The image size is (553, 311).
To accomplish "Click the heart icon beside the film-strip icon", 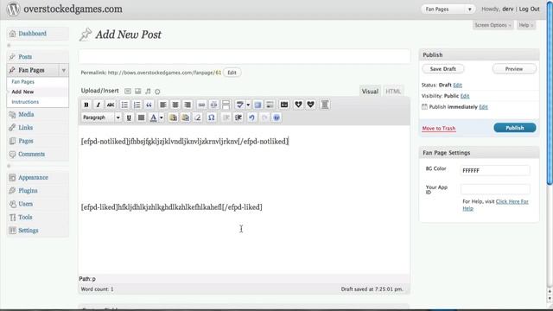I will pyautogui.click(x=298, y=105).
